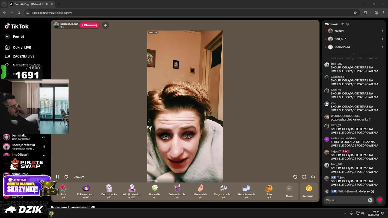Reload the browser page
388x218 pixels.
pos(19,13)
